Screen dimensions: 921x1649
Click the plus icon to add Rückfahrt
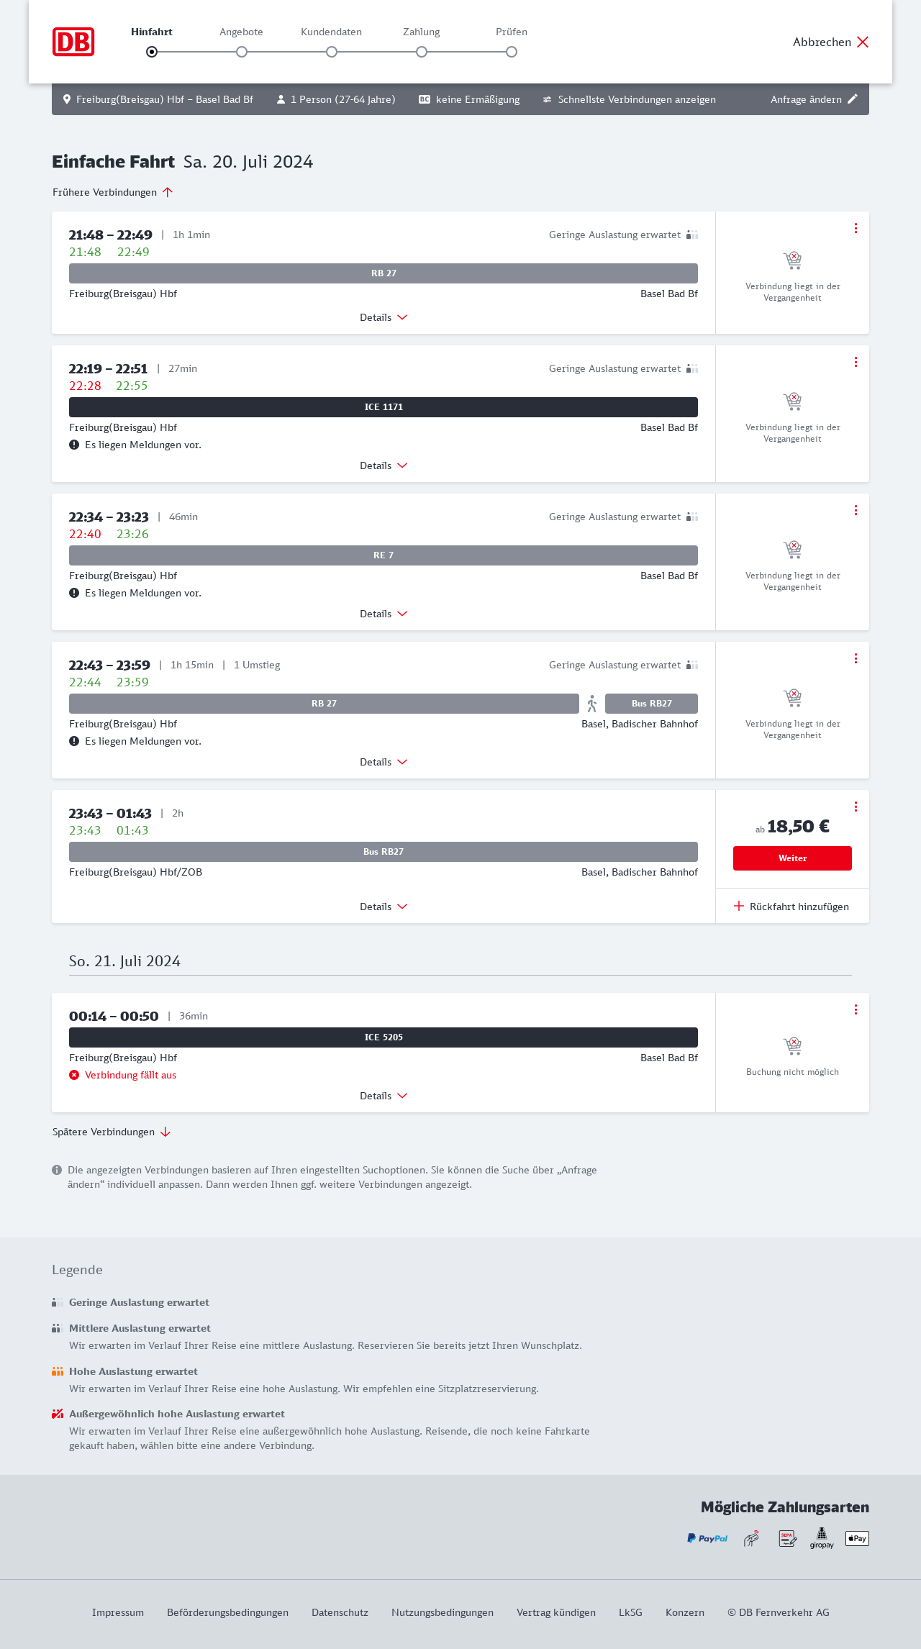(739, 906)
